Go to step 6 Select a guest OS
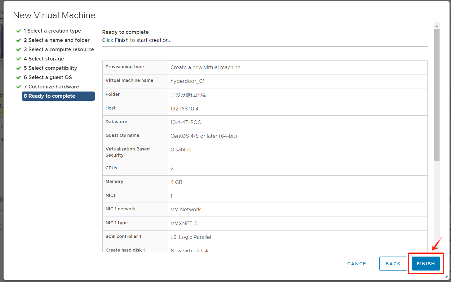The width and height of the screenshot is (451, 282). (x=48, y=77)
